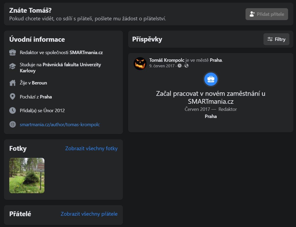Click the graduation cap icon beside Studuje na
Screen dimensions: 296x227
(12, 66)
